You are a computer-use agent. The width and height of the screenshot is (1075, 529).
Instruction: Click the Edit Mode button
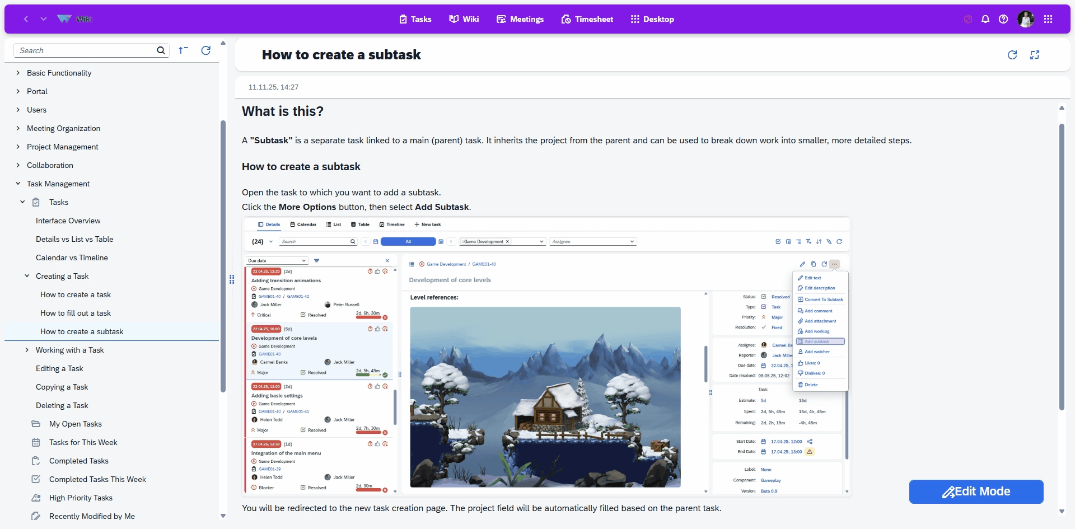pyautogui.click(x=976, y=491)
